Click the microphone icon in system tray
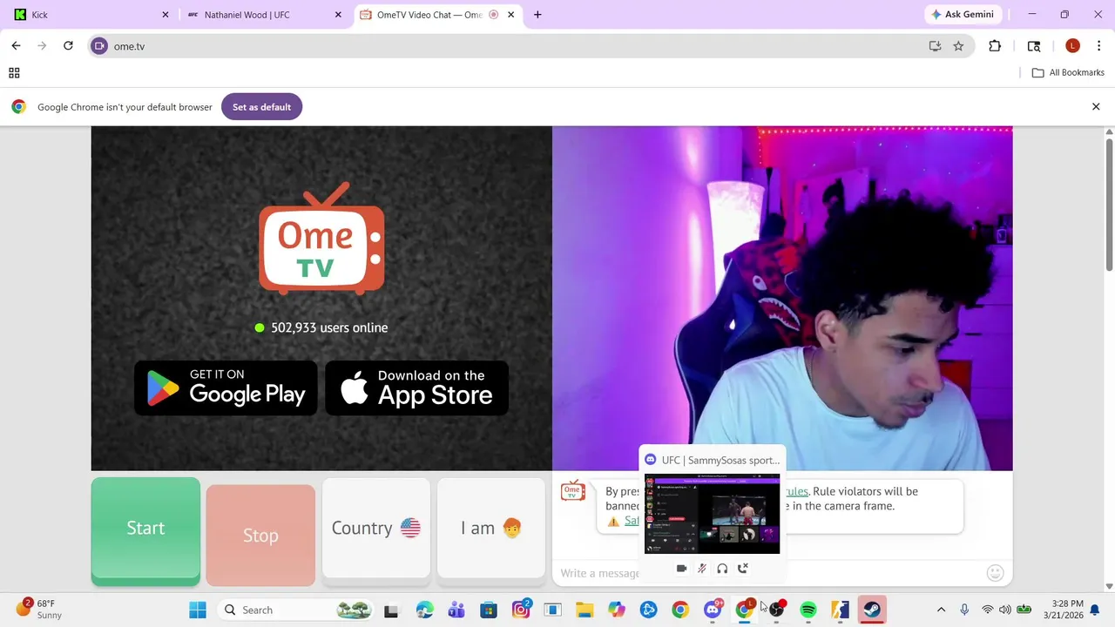This screenshot has height=627, width=1115. pyautogui.click(x=964, y=610)
